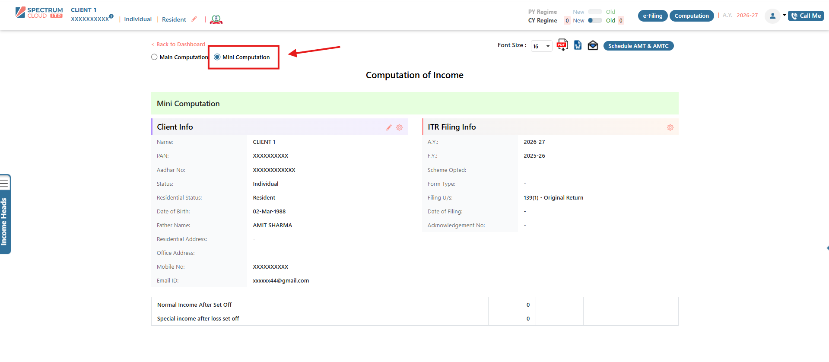Export computation to Word document icon
This screenshot has height=362, width=829.
tap(578, 45)
